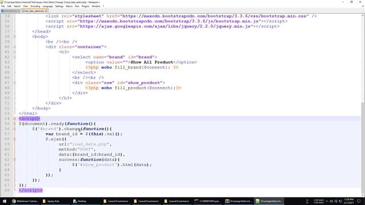Image resolution: width=365 pixels, height=205 pixels.
Task: Click line number 44 in the margin
Action: point(7,67)
